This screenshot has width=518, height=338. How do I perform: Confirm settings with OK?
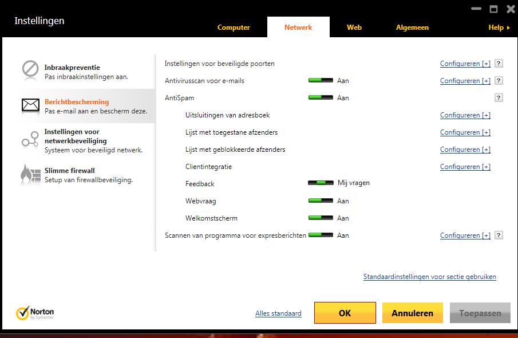(x=345, y=313)
